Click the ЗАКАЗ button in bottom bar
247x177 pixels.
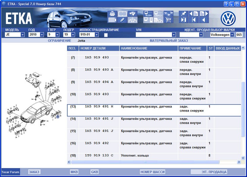(x=34, y=172)
